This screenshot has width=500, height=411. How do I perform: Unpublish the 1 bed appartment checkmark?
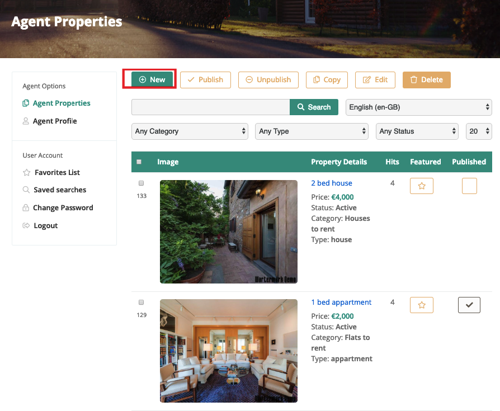[469, 305]
